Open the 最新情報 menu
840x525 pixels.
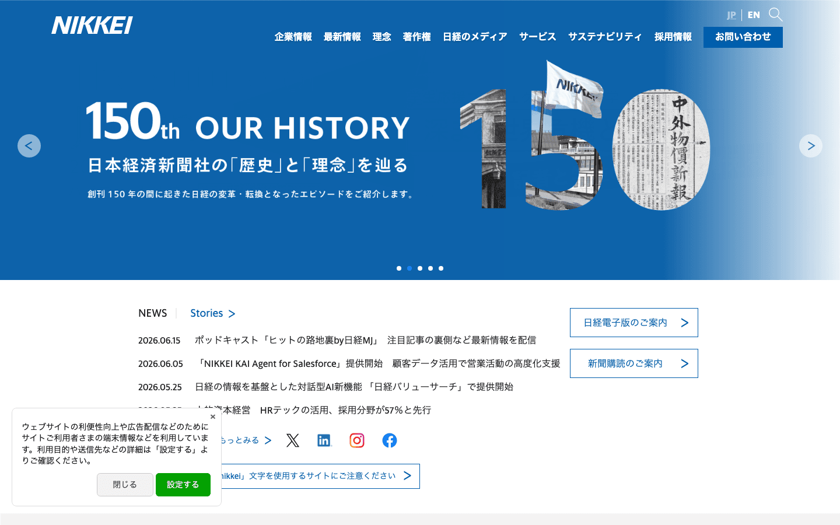tap(342, 37)
